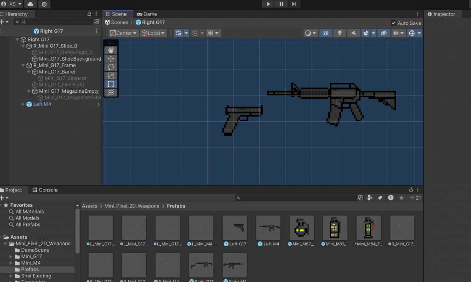
Task: Expand the Mini_G17 folder
Action: point(11,256)
